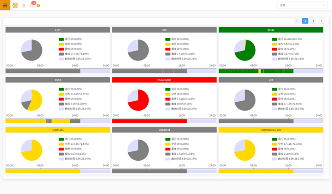Viewport: 332px width, 194px height.
Task: Open the user profile icon
Action: click(x=24, y=6)
